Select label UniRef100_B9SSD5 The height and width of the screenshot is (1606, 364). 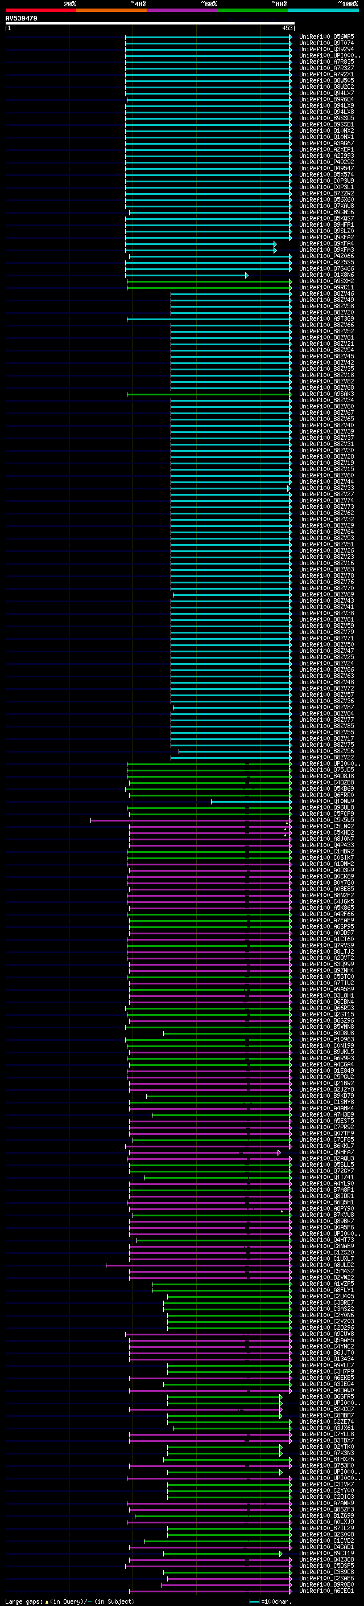tap(326, 118)
